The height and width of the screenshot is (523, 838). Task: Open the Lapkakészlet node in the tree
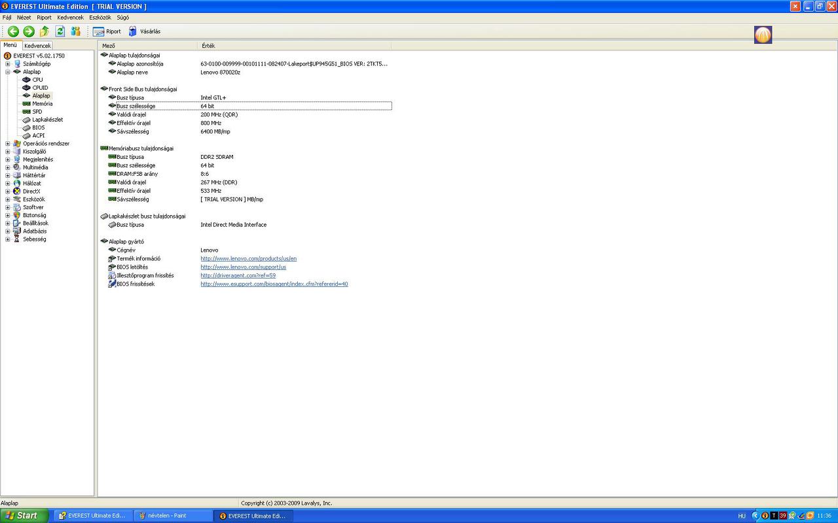[48, 120]
